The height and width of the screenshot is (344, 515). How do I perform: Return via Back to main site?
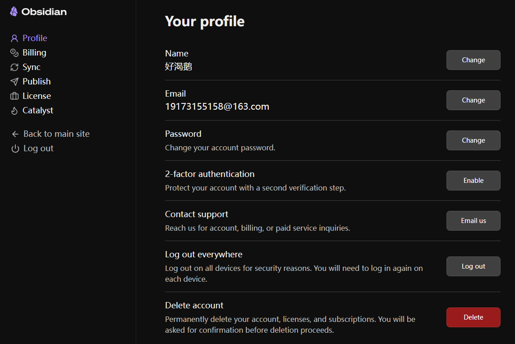coord(56,134)
